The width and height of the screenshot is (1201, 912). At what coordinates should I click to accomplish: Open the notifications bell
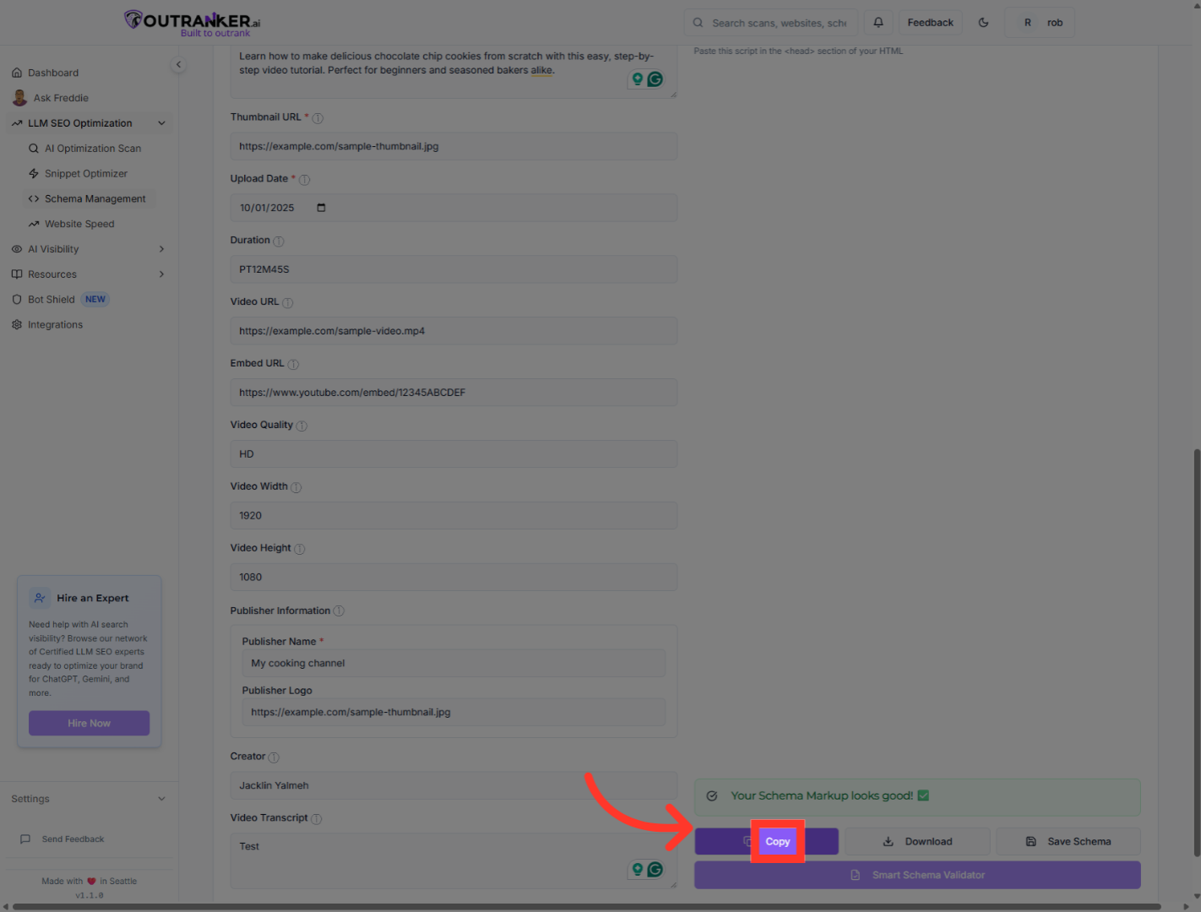(878, 23)
